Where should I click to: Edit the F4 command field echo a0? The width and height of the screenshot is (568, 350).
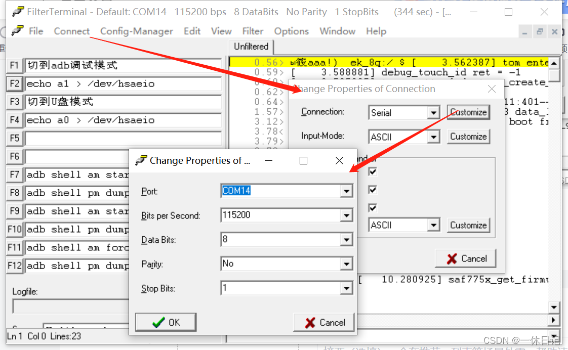[x=123, y=120]
